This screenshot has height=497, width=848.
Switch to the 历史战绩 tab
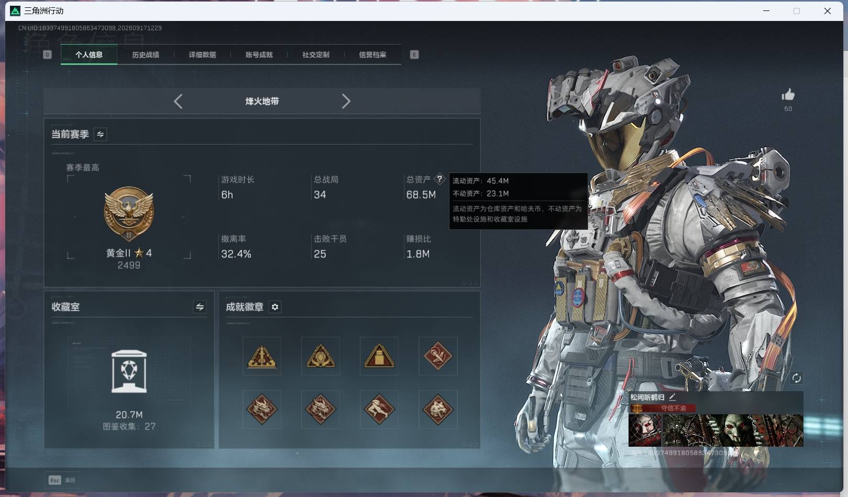146,54
